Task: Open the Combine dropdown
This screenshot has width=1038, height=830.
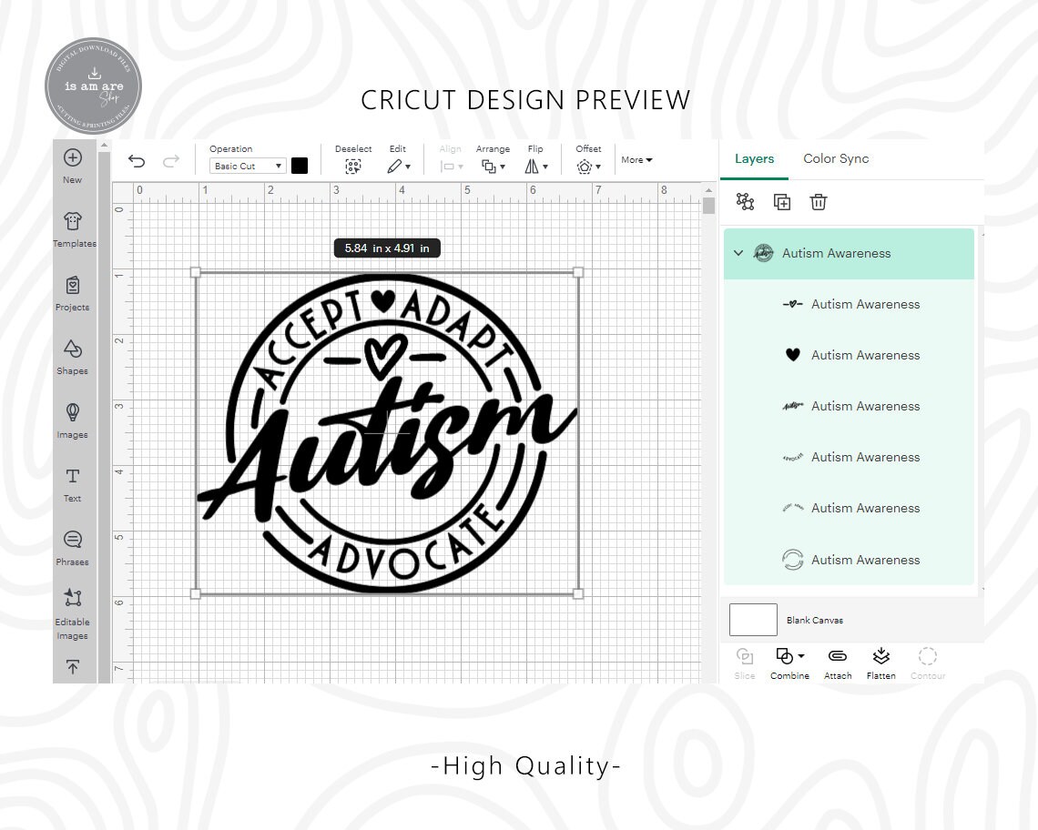Action: 789,663
